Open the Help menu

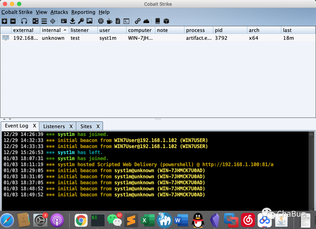[x=104, y=12]
